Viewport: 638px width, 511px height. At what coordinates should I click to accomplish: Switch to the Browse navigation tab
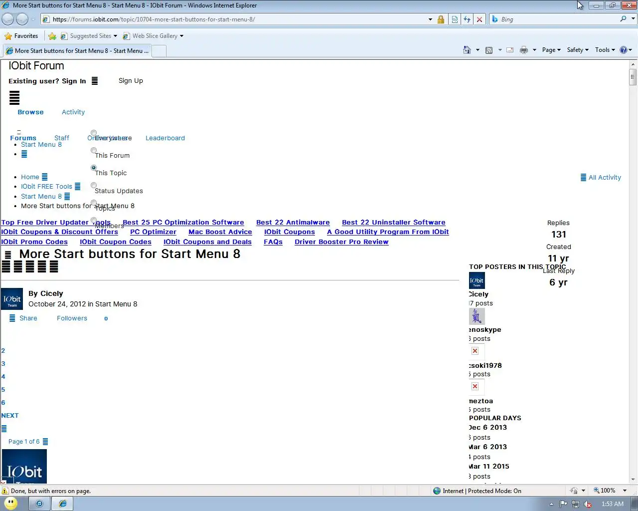[x=30, y=112]
